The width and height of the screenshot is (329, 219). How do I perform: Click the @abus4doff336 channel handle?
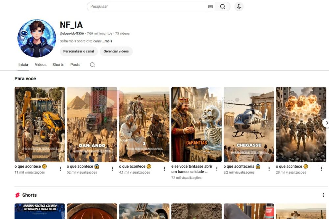(71, 33)
